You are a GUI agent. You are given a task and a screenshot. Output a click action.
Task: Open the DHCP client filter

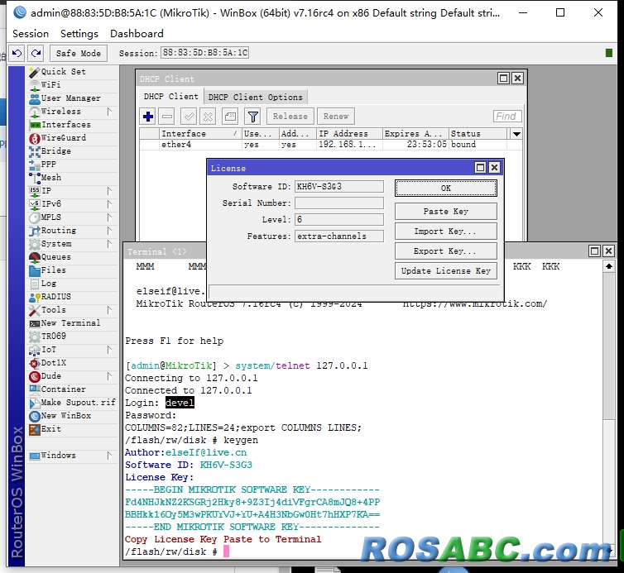(253, 117)
